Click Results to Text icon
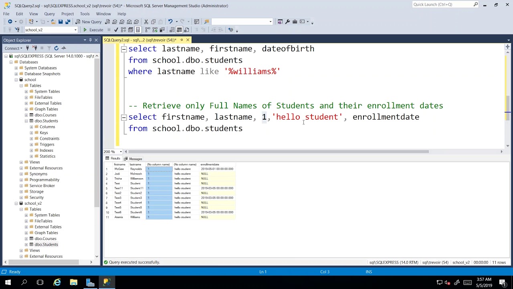 (172, 30)
